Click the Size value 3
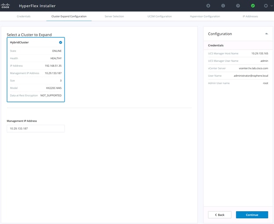The width and height of the screenshot is (274, 224). pyautogui.click(x=61, y=80)
